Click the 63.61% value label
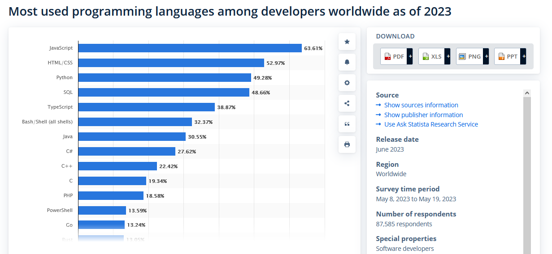This screenshot has height=254, width=552. 313,48
